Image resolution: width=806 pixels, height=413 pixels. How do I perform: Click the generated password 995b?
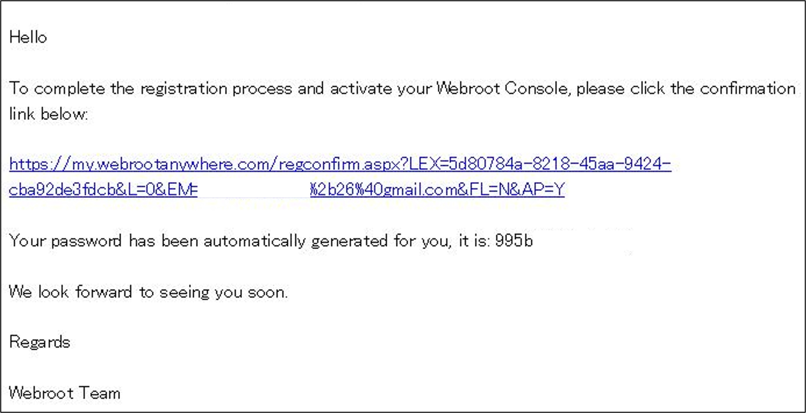click(514, 240)
